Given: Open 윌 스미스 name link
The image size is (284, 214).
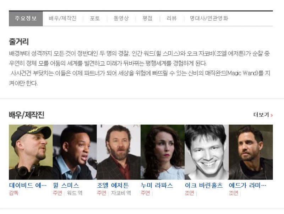Looking at the screenshot, I should (x=66, y=185).
